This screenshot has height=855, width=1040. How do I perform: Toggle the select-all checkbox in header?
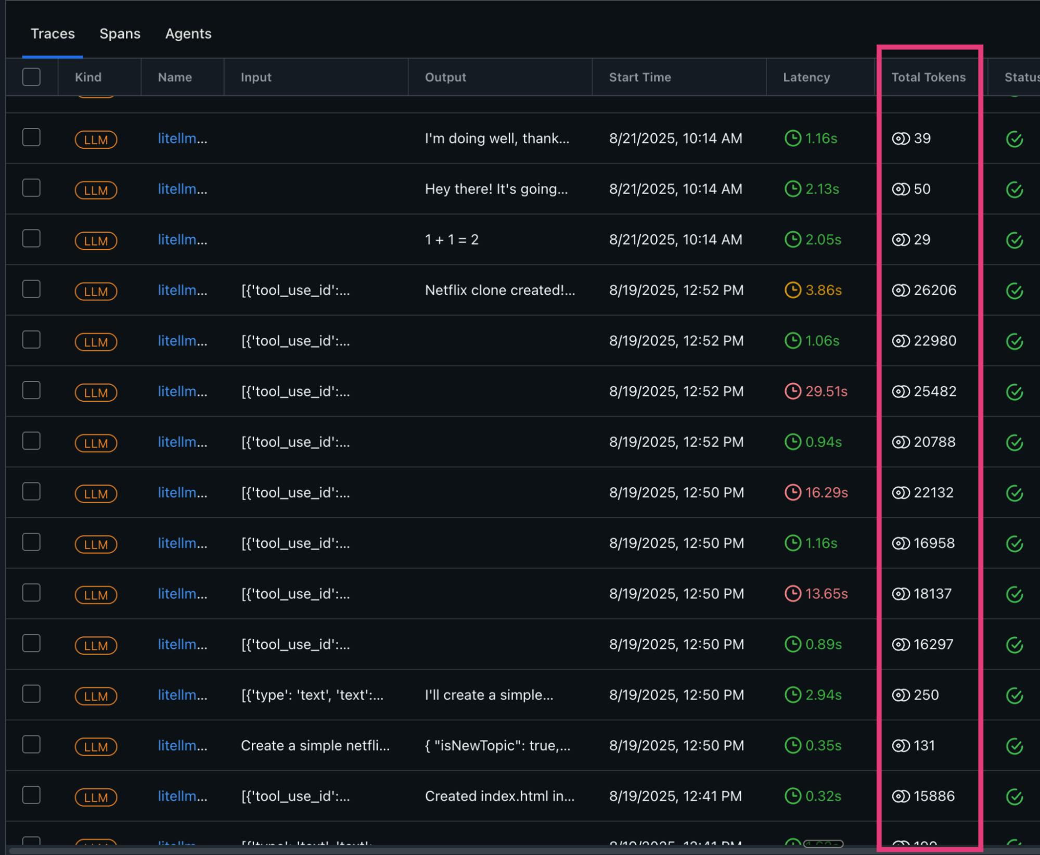31,77
